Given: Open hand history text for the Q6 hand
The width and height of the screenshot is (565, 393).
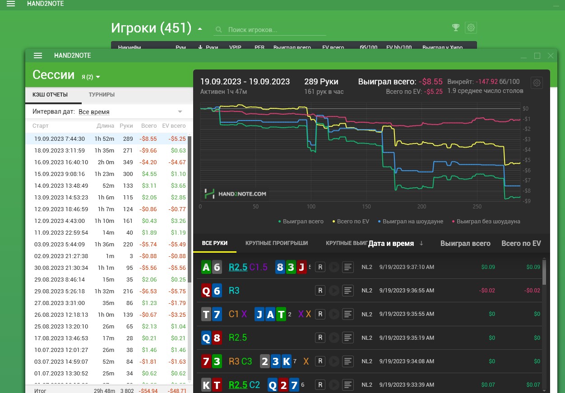Looking at the screenshot, I should coord(347,291).
